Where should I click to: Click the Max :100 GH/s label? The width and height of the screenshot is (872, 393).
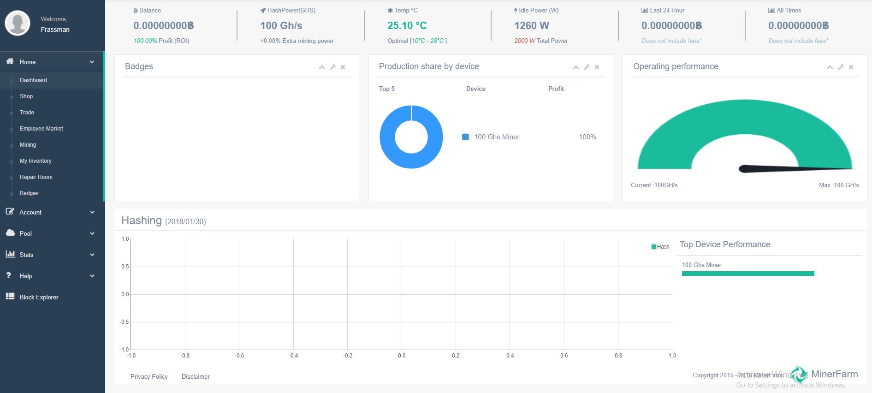click(x=839, y=185)
